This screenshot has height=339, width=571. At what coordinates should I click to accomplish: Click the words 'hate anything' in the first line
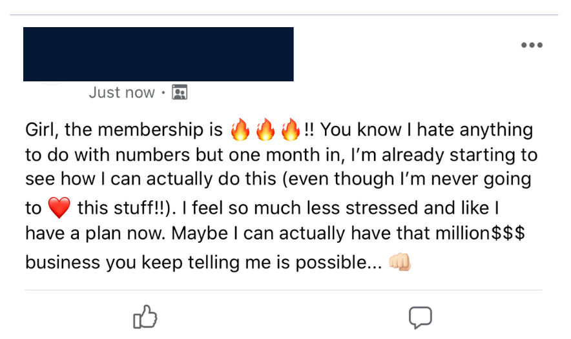click(x=475, y=130)
